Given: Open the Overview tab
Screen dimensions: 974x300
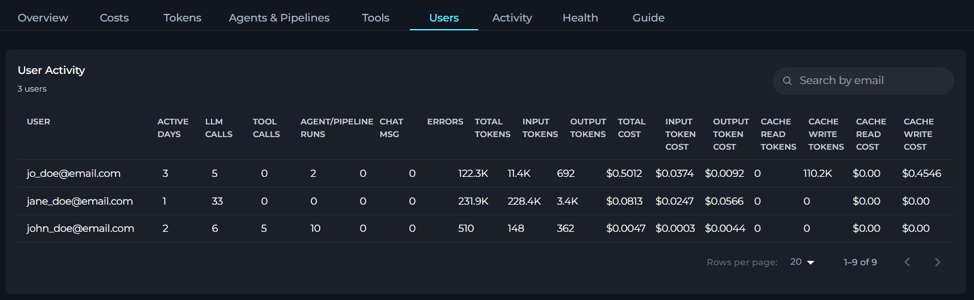Looking at the screenshot, I should pyautogui.click(x=43, y=18).
